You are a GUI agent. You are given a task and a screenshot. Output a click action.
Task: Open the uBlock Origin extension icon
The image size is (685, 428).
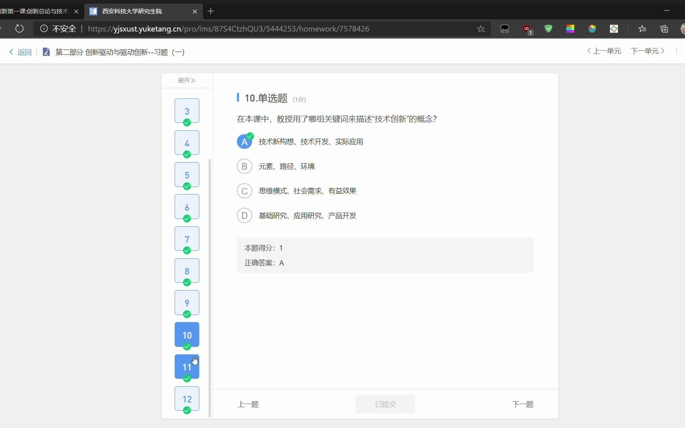click(x=527, y=29)
